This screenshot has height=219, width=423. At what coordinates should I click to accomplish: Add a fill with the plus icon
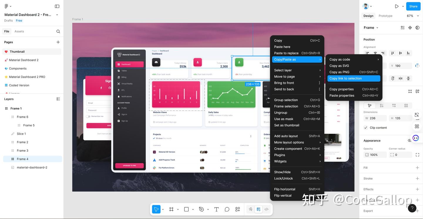coord(417,168)
